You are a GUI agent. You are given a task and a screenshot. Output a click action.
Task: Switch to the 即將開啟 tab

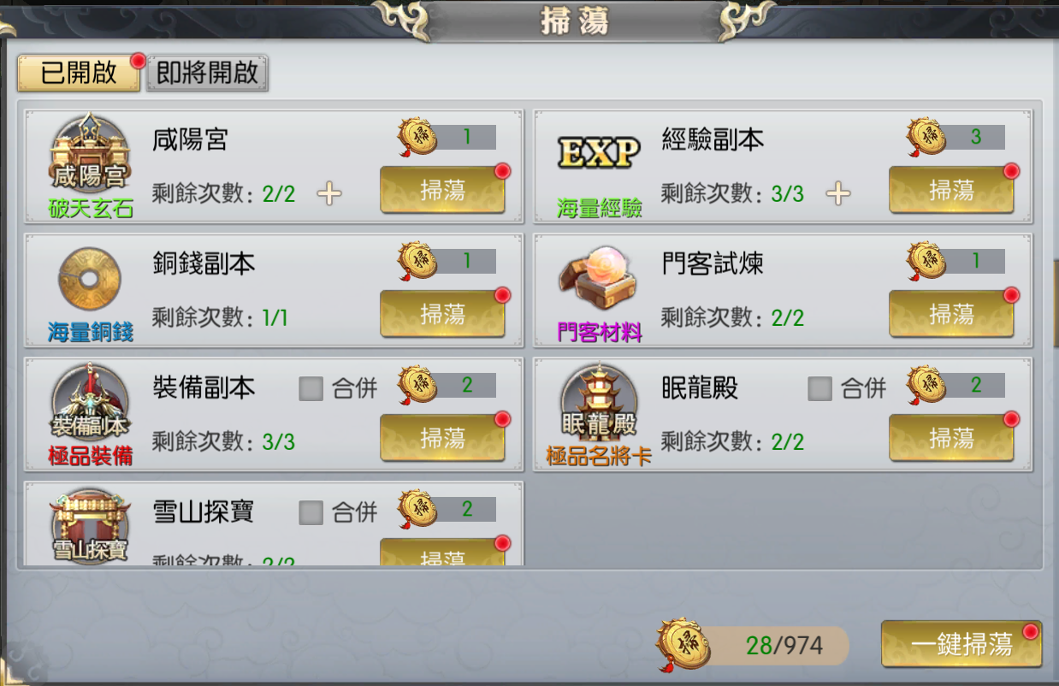(x=208, y=74)
